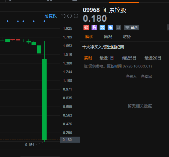
Task: Click the 1.108 price axis label
Action: coord(68,81)
